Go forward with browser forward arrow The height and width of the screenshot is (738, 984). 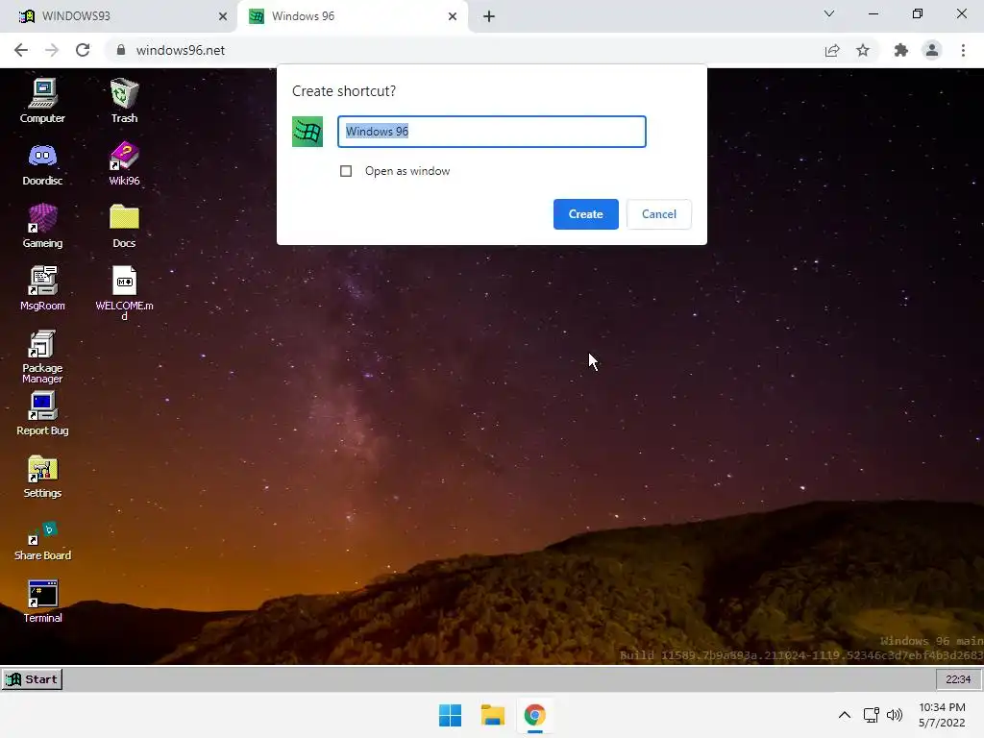tap(52, 50)
